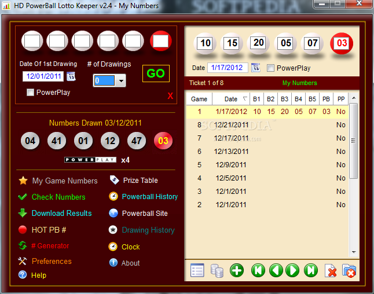
Task: Open Prize Table link
Action: (140, 181)
